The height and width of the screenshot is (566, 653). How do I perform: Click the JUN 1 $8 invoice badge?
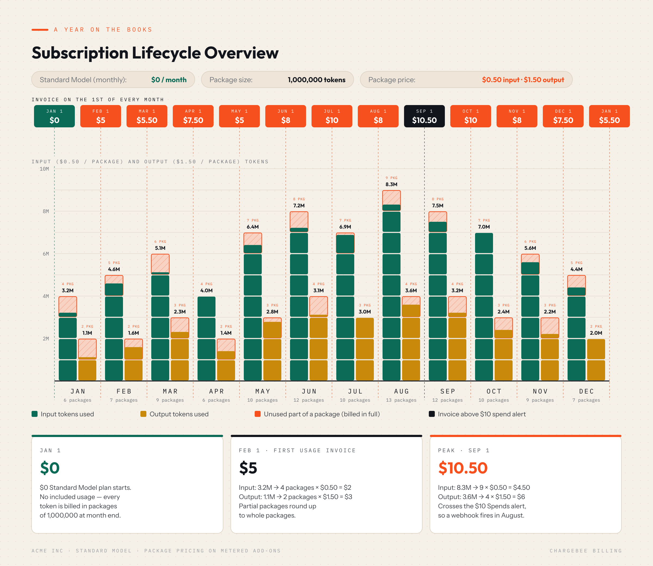click(286, 116)
